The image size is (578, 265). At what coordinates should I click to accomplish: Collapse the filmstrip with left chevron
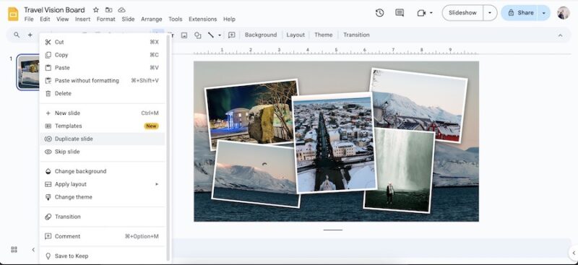(33, 250)
